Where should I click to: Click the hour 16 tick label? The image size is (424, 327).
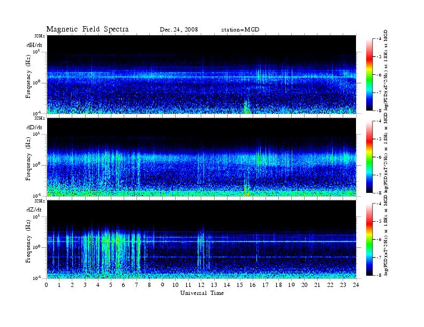[253, 285]
